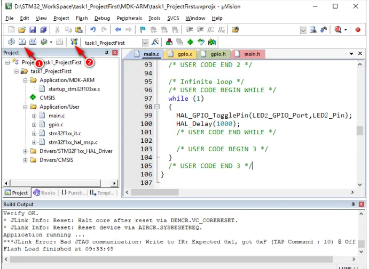Open the task1_ProjectFirst target dropdown
The height and width of the screenshot is (269, 369).
click(x=145, y=43)
